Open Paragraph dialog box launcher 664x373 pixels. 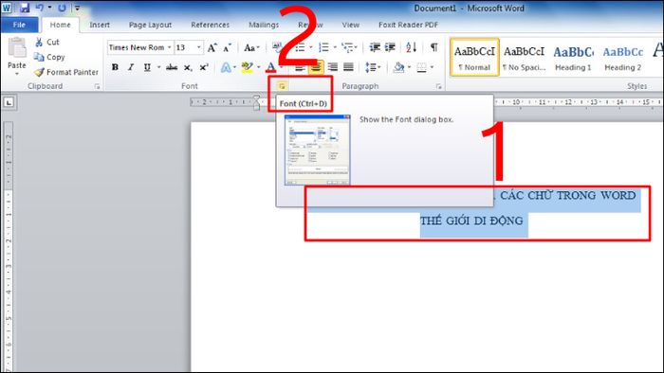click(x=438, y=86)
